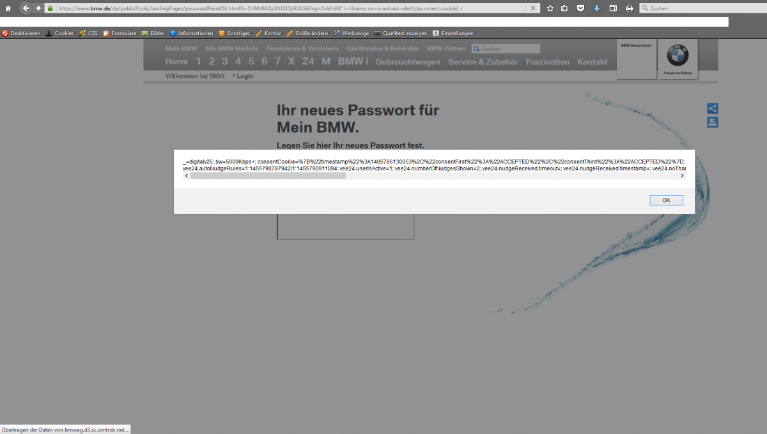Screen dimensions: 767x434
Task: Open the Kontur developer toolbar menu
Action: pyautogui.click(x=268, y=33)
